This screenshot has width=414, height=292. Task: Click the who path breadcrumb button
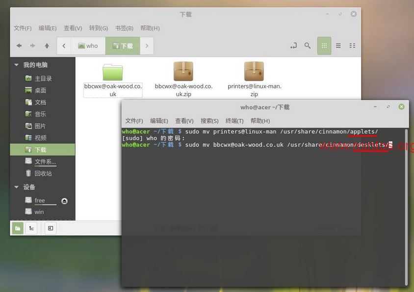click(88, 46)
